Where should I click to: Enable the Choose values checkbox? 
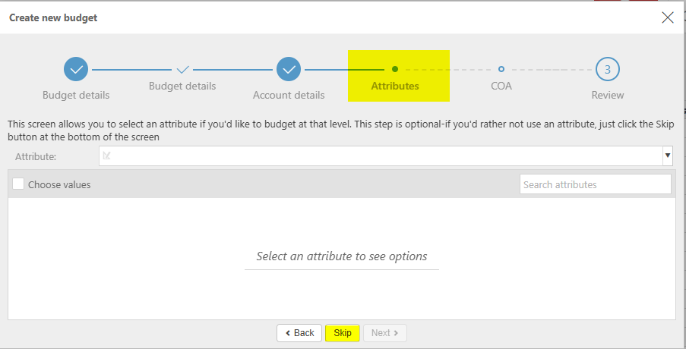click(19, 184)
